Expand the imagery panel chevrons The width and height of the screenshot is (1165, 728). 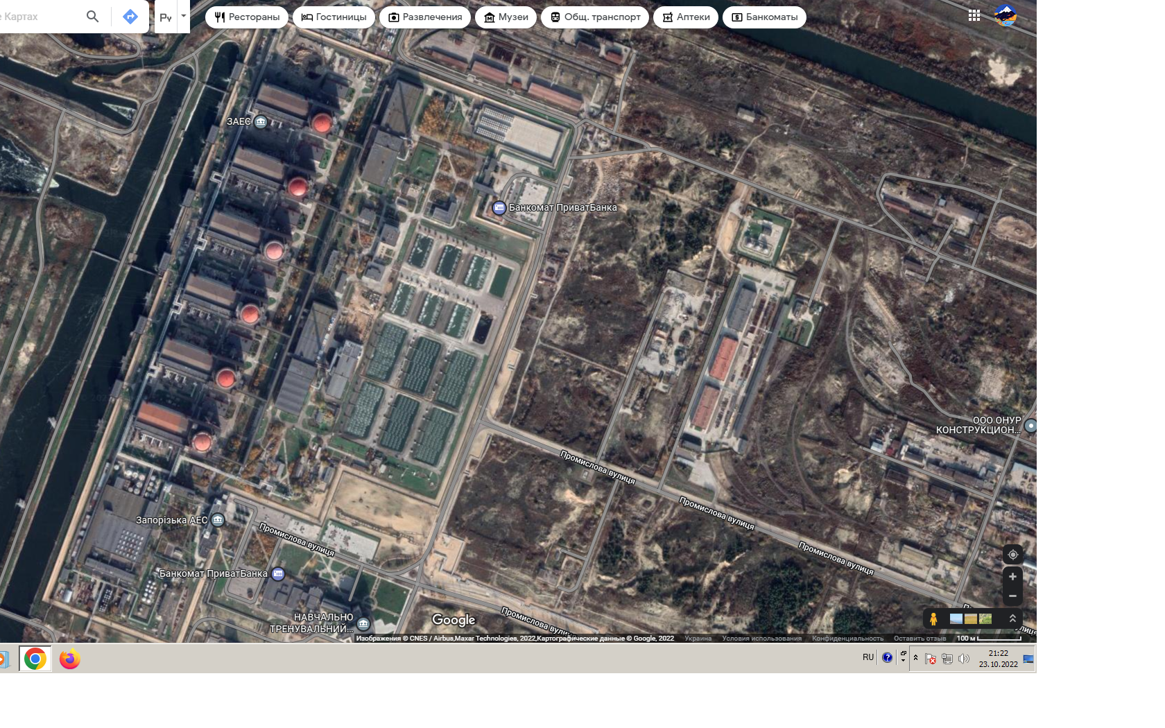point(1012,618)
